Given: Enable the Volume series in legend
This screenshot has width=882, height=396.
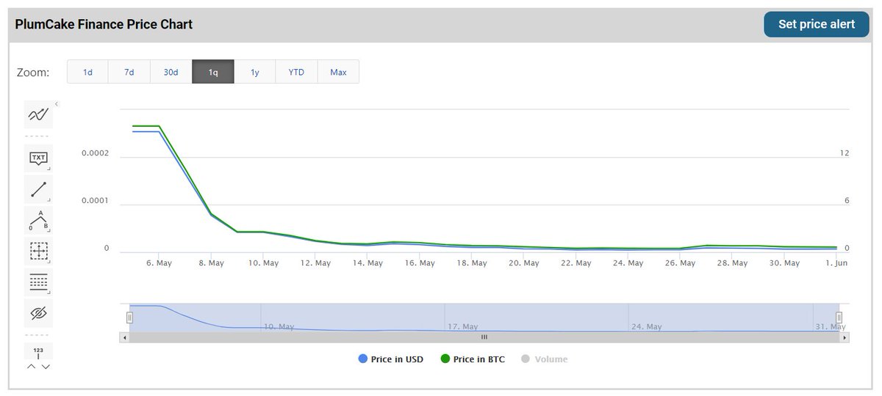Looking at the screenshot, I should click(544, 359).
